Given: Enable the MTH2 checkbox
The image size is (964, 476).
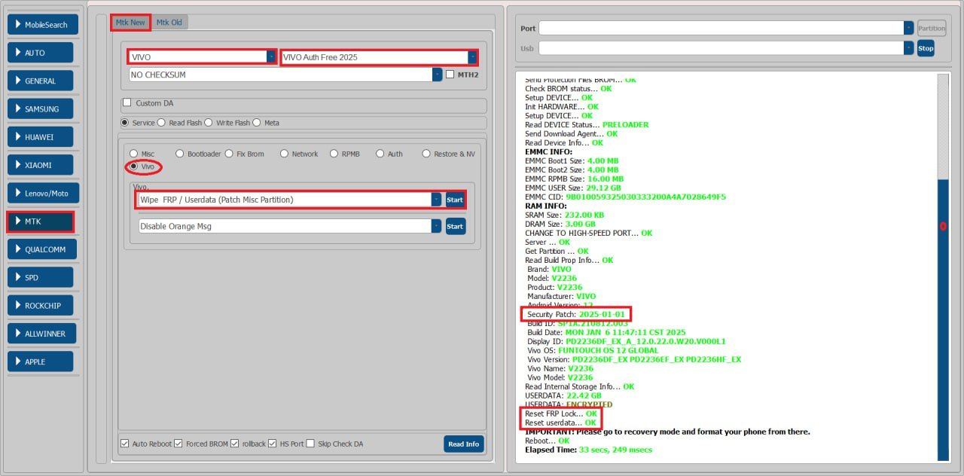Looking at the screenshot, I should [450, 75].
